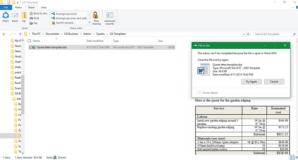Uncheck Quote letter template.dot checkbox
298x160 pixels.
(31, 47)
